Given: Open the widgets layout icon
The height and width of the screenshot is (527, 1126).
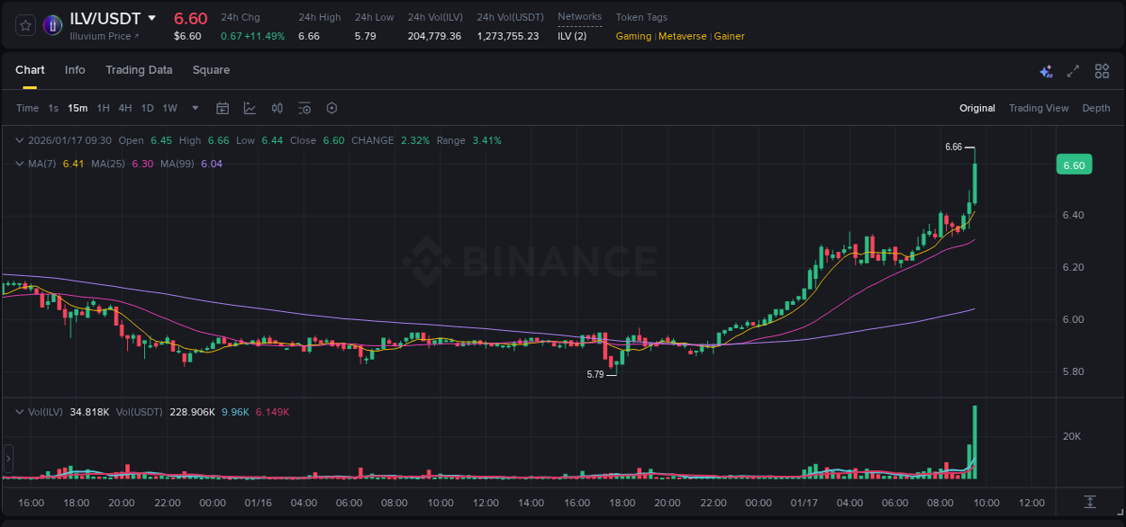Looking at the screenshot, I should tap(1101, 70).
